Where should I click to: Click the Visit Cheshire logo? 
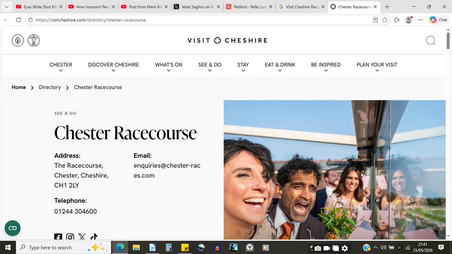(227, 40)
